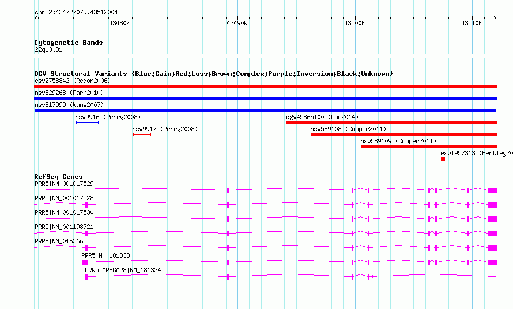Open the nsv589109 (Cooper2011) label
This screenshot has height=309, width=513.
398,141
